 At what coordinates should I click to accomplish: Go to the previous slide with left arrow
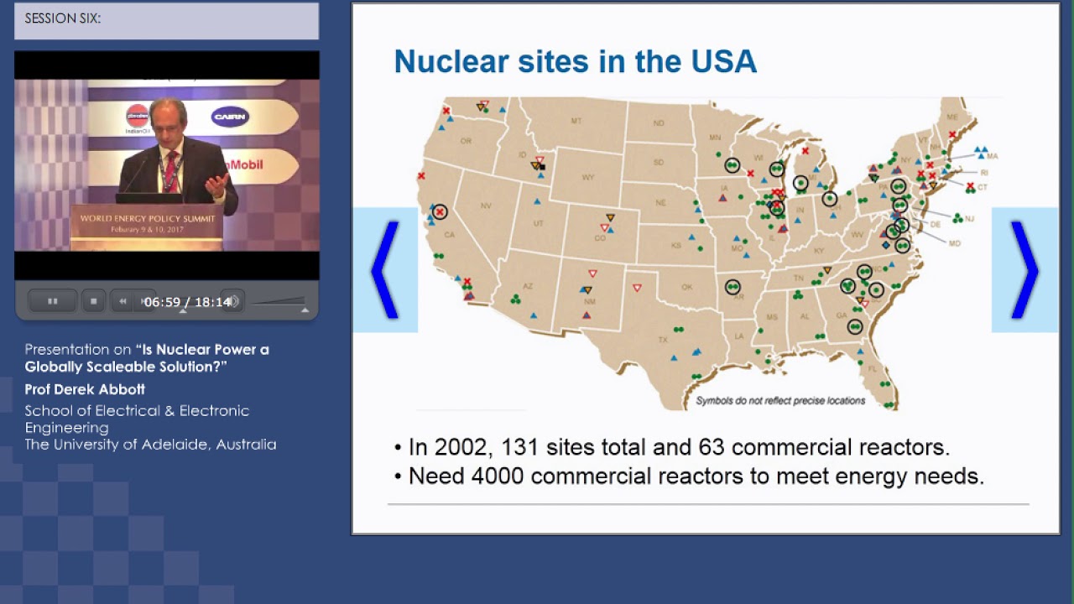click(385, 269)
